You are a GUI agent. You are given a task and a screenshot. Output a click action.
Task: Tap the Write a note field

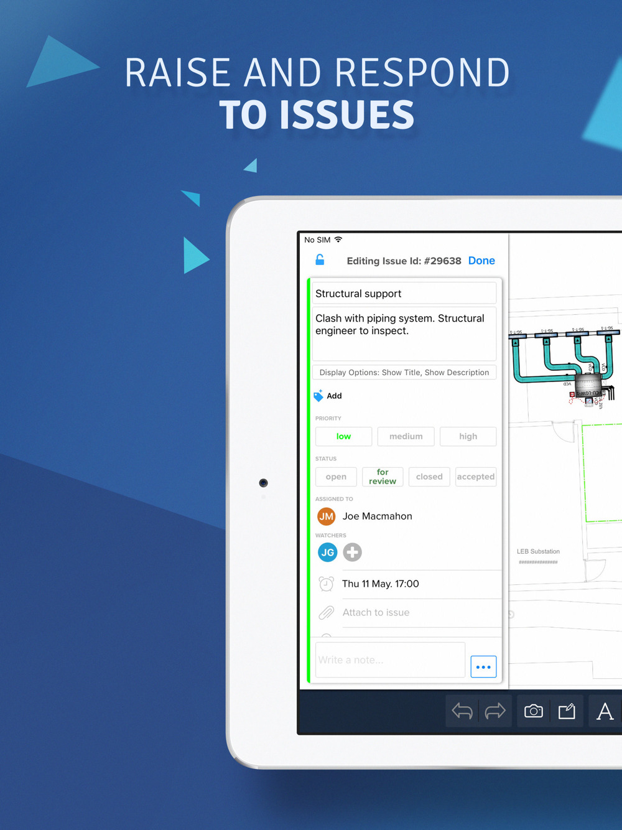pyautogui.click(x=390, y=660)
